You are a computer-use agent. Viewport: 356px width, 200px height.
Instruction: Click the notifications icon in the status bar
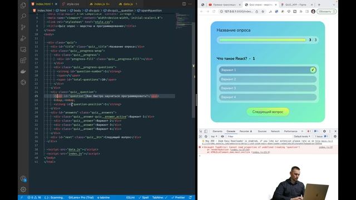(x=190, y=198)
